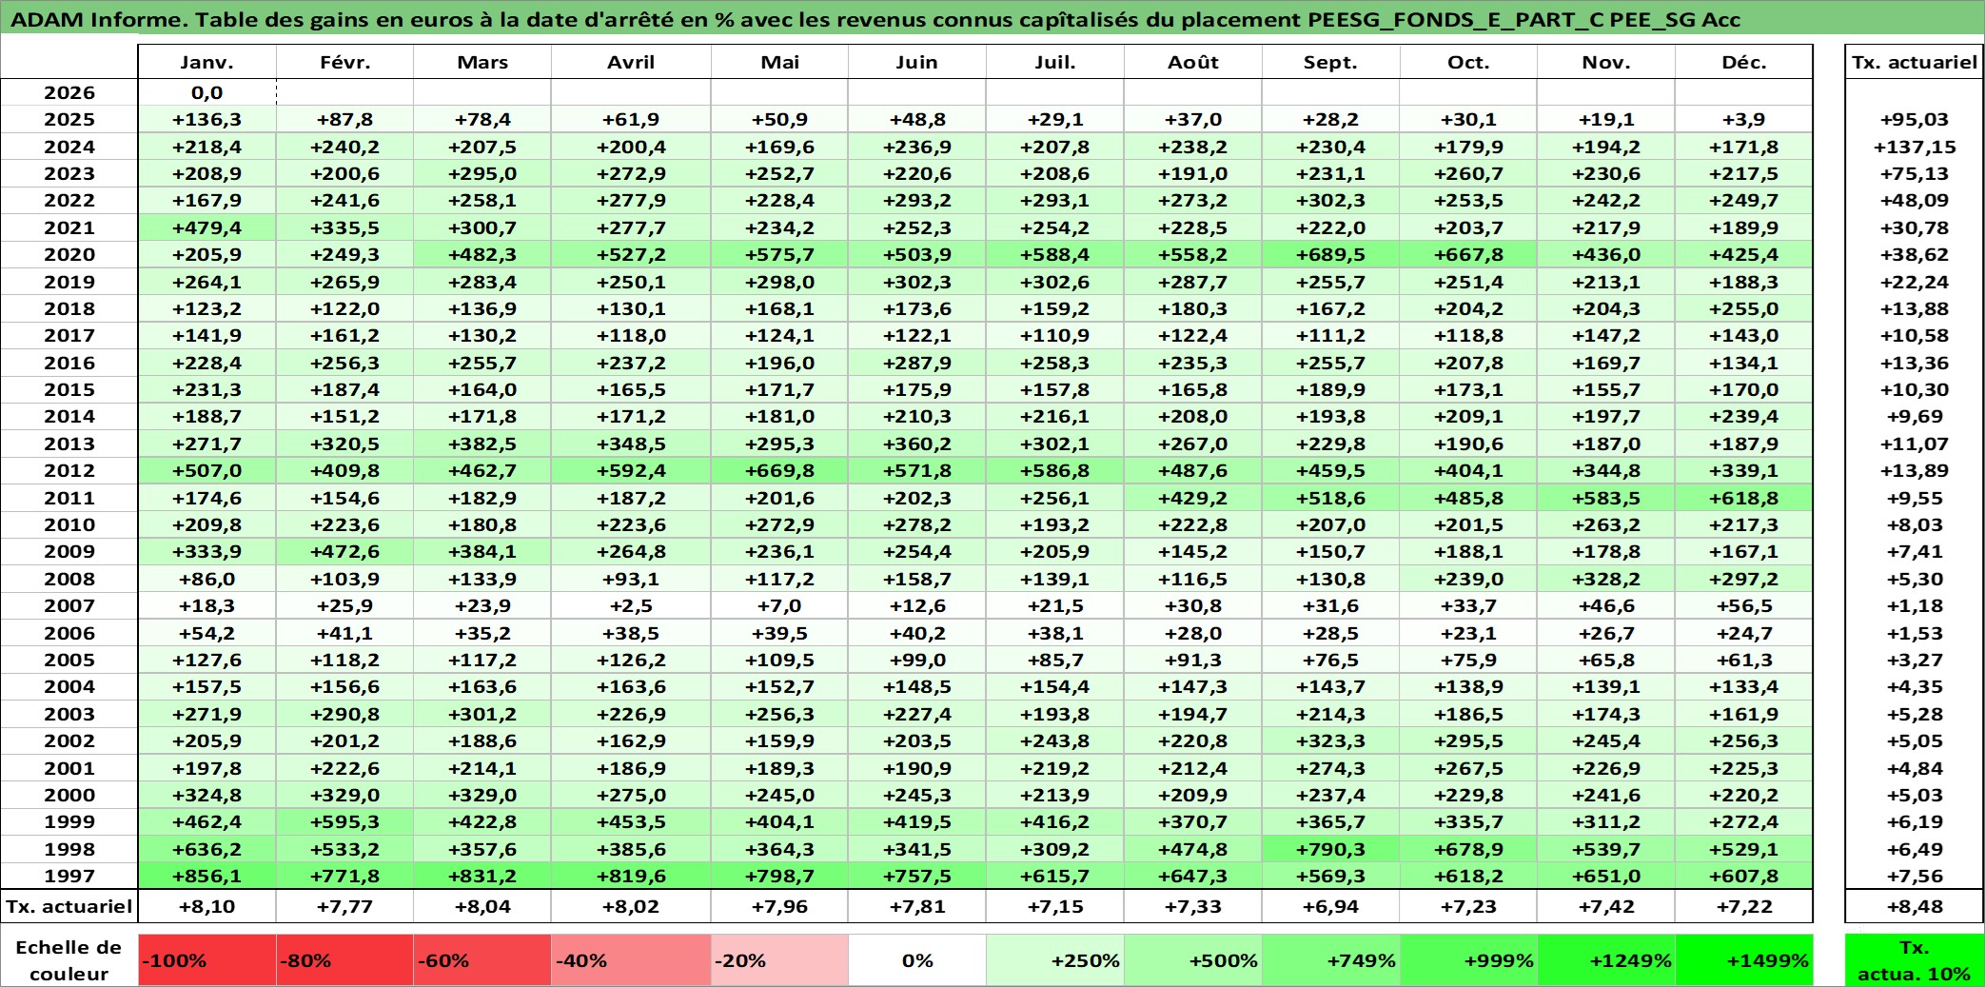Click the 2007 row label

pyautogui.click(x=69, y=605)
